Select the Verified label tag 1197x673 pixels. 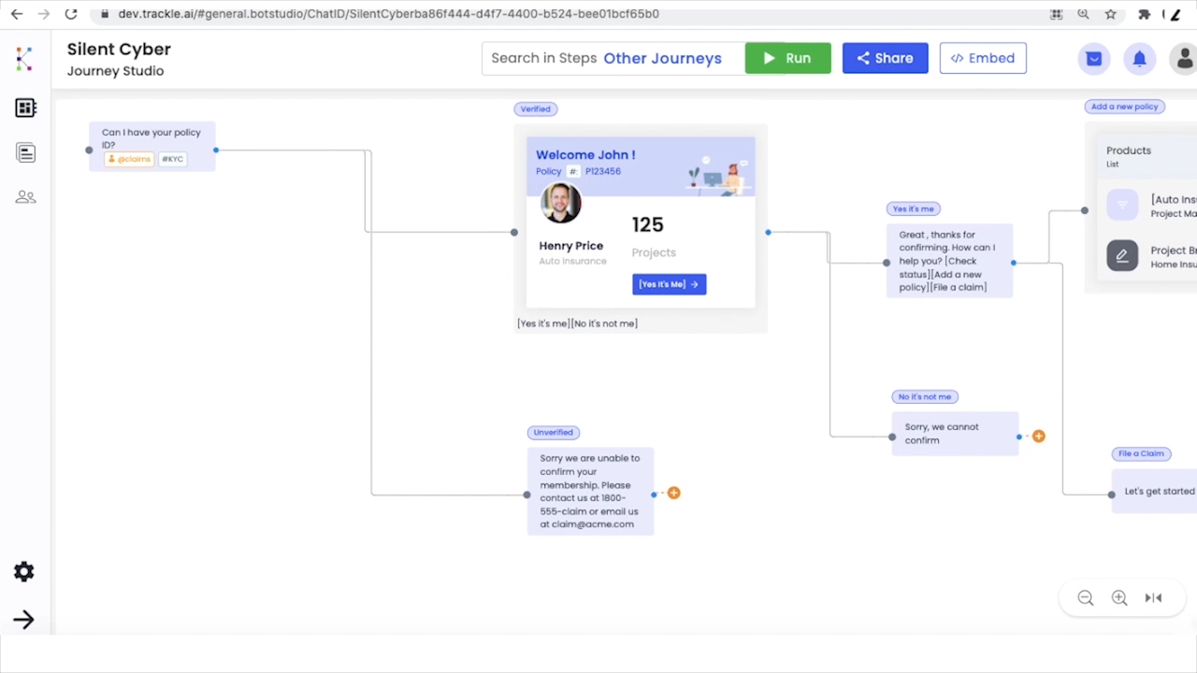pos(535,109)
